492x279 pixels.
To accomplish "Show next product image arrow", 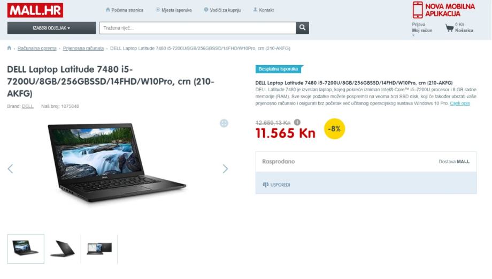I will pos(225,169).
